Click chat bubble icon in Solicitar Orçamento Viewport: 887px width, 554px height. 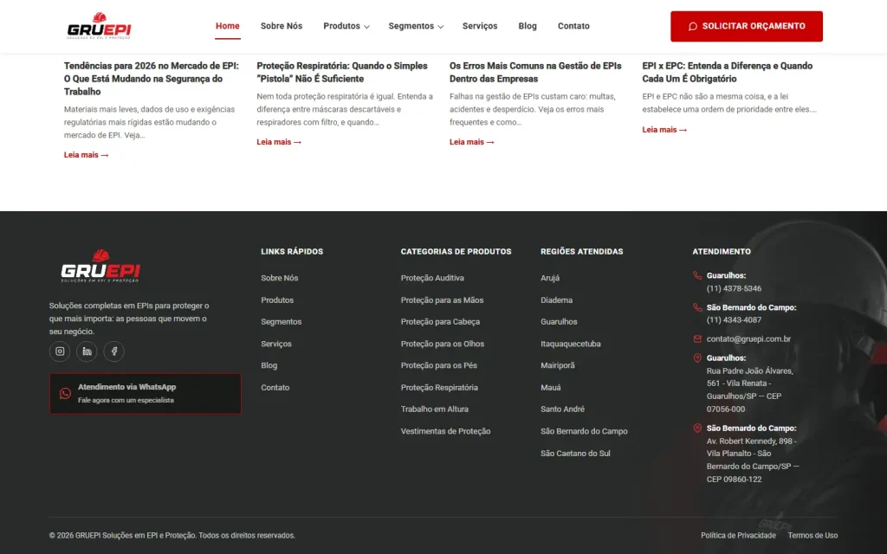(692, 26)
